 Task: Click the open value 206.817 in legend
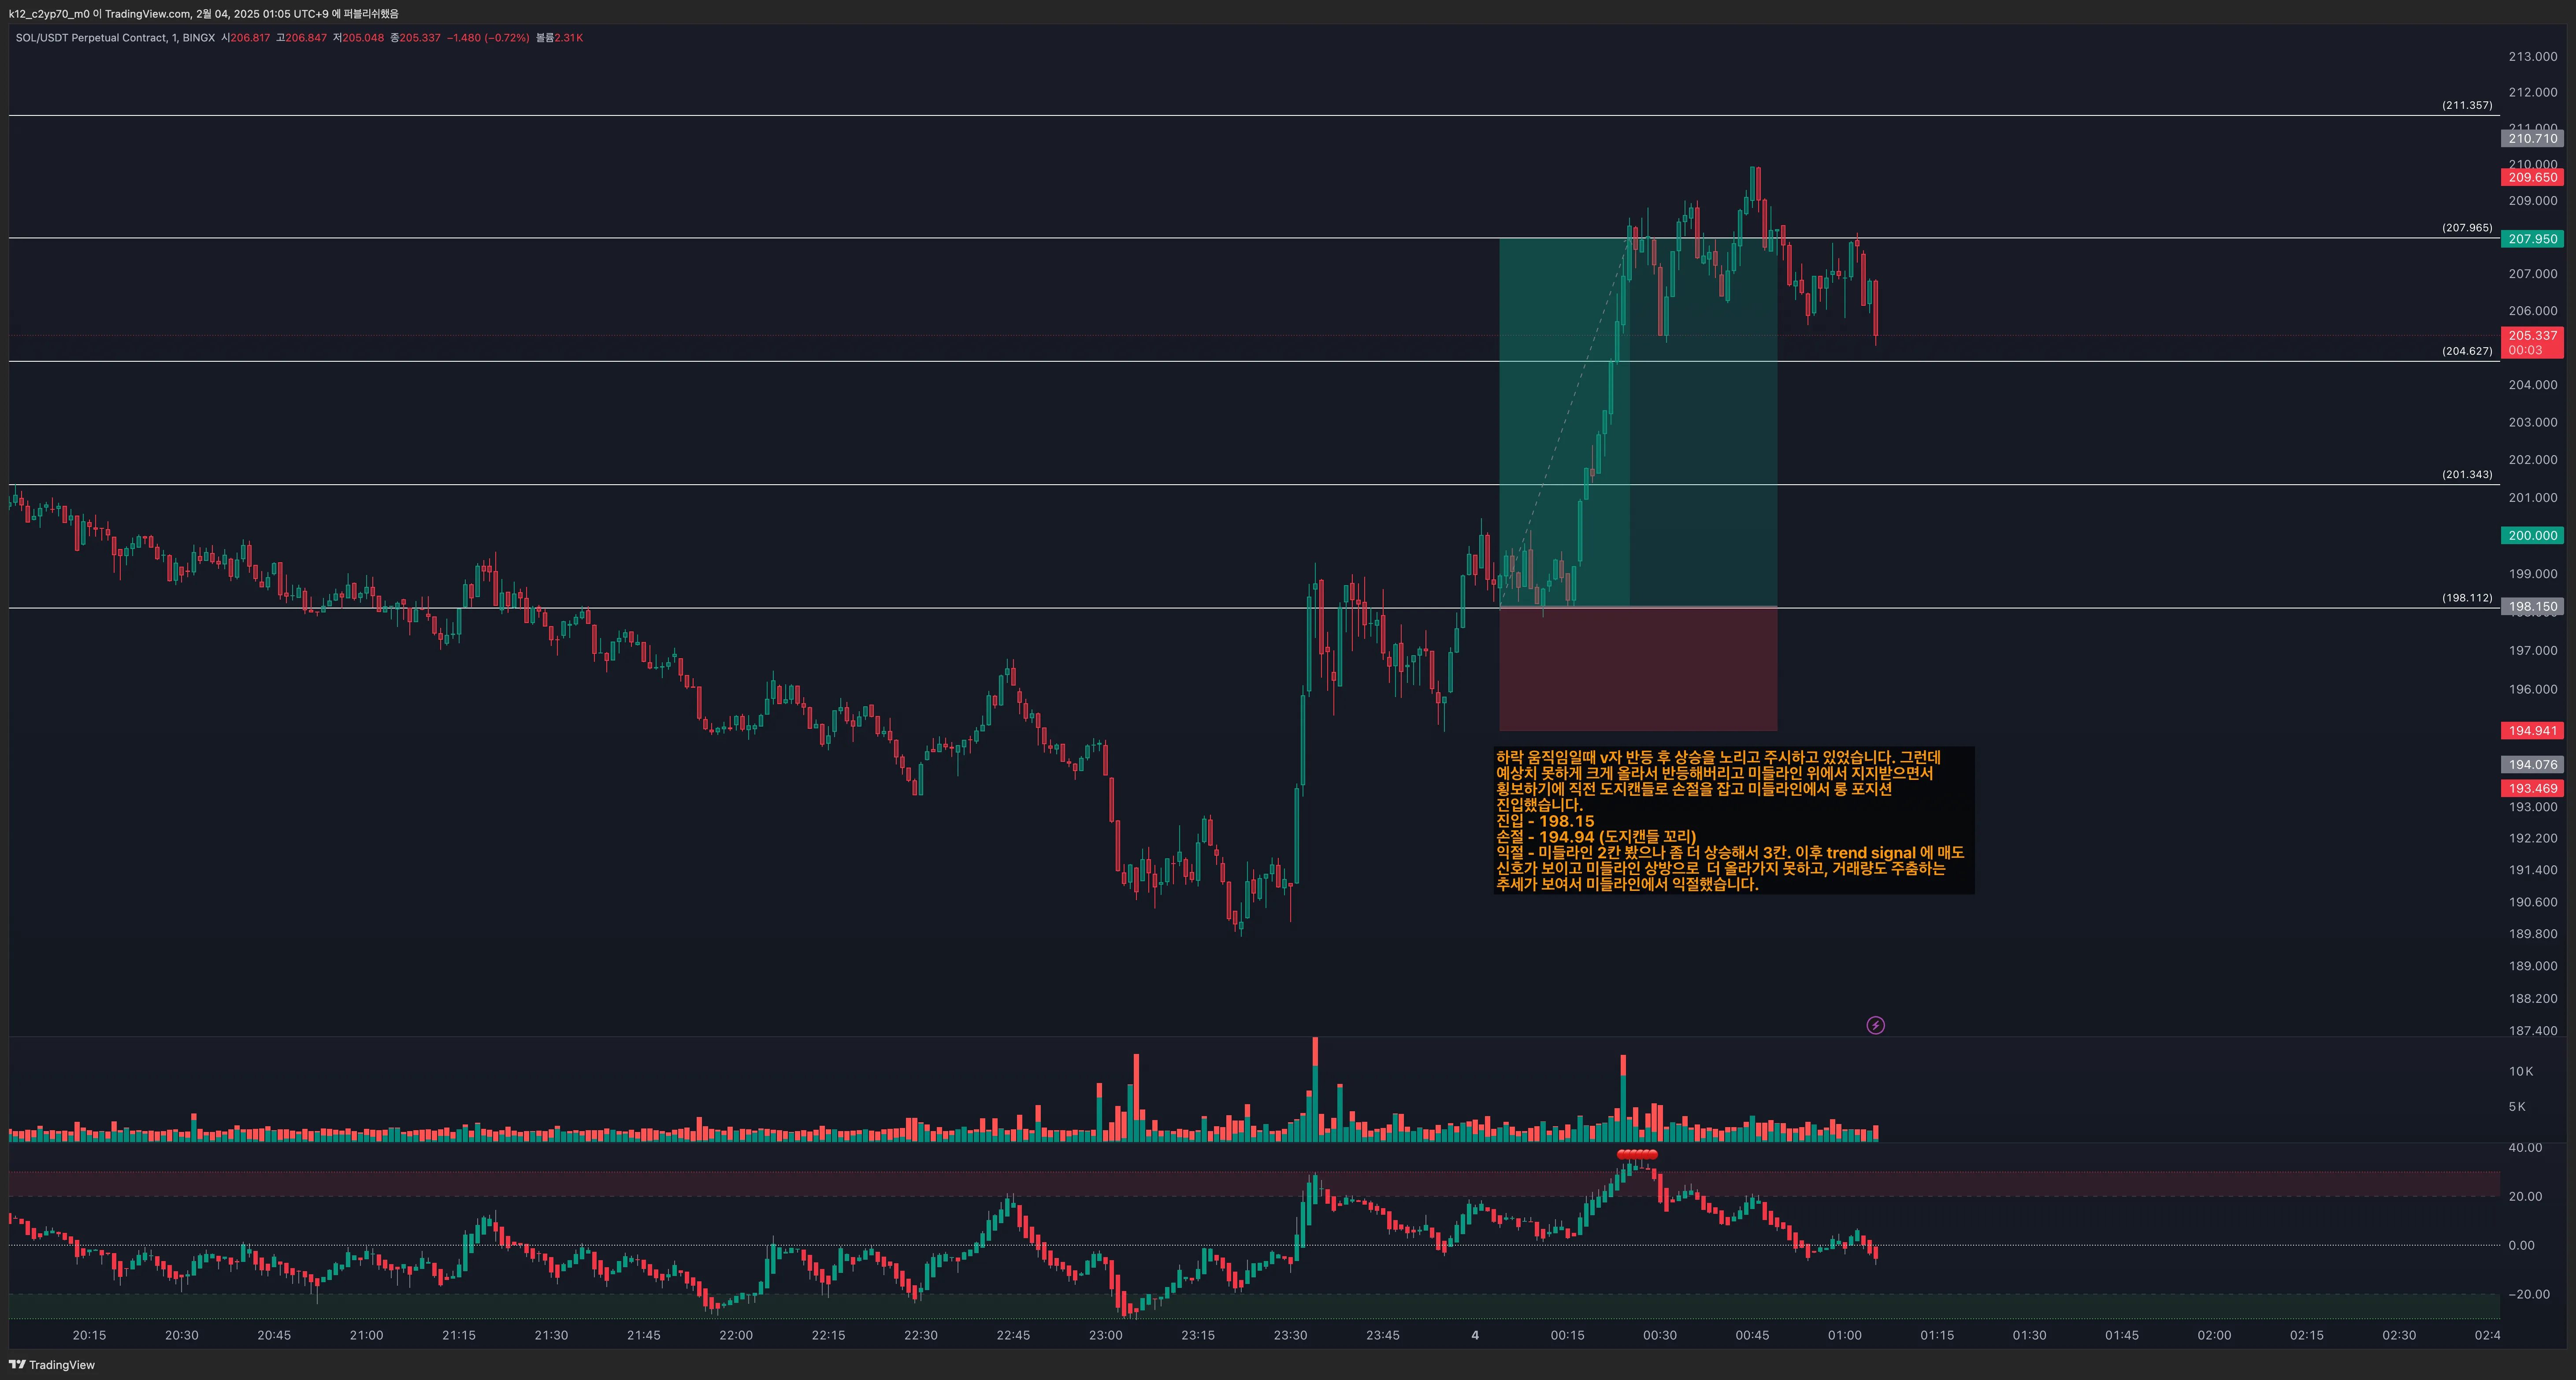coord(250,38)
